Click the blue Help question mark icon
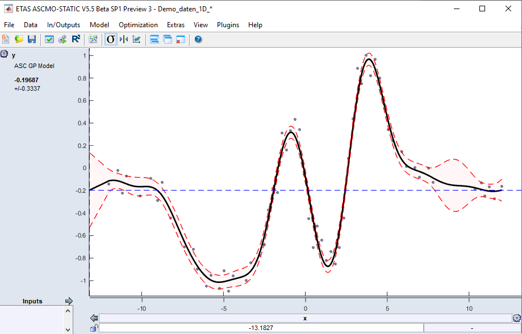The height and width of the screenshot is (334, 522). click(x=198, y=40)
